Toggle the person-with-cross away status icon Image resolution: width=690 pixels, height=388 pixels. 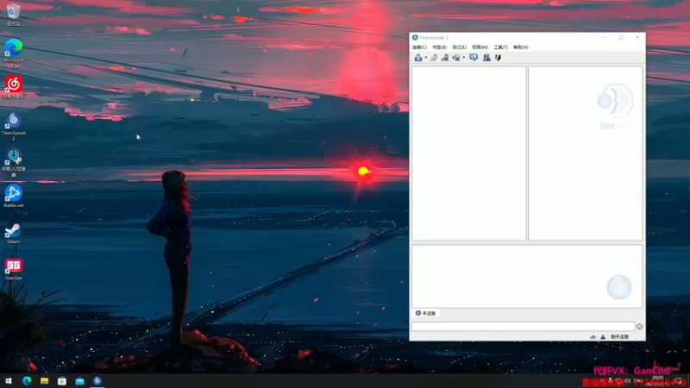445,58
